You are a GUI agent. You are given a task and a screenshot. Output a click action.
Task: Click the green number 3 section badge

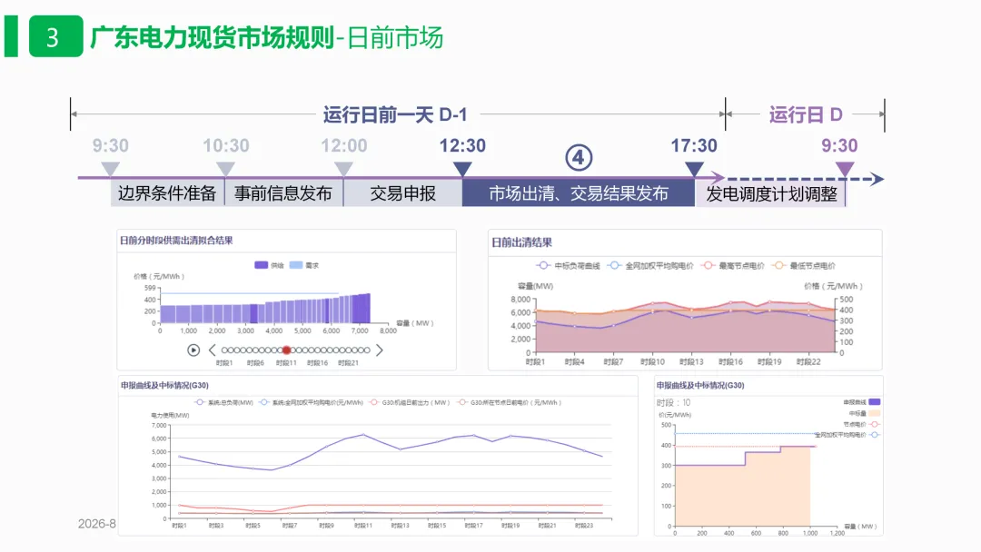coord(55,37)
